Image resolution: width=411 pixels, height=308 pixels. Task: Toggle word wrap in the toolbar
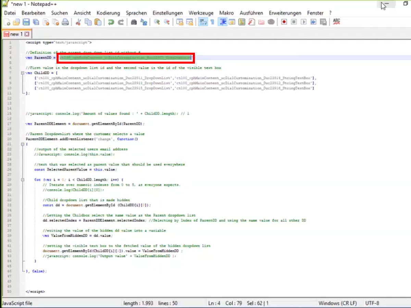[x=203, y=22]
